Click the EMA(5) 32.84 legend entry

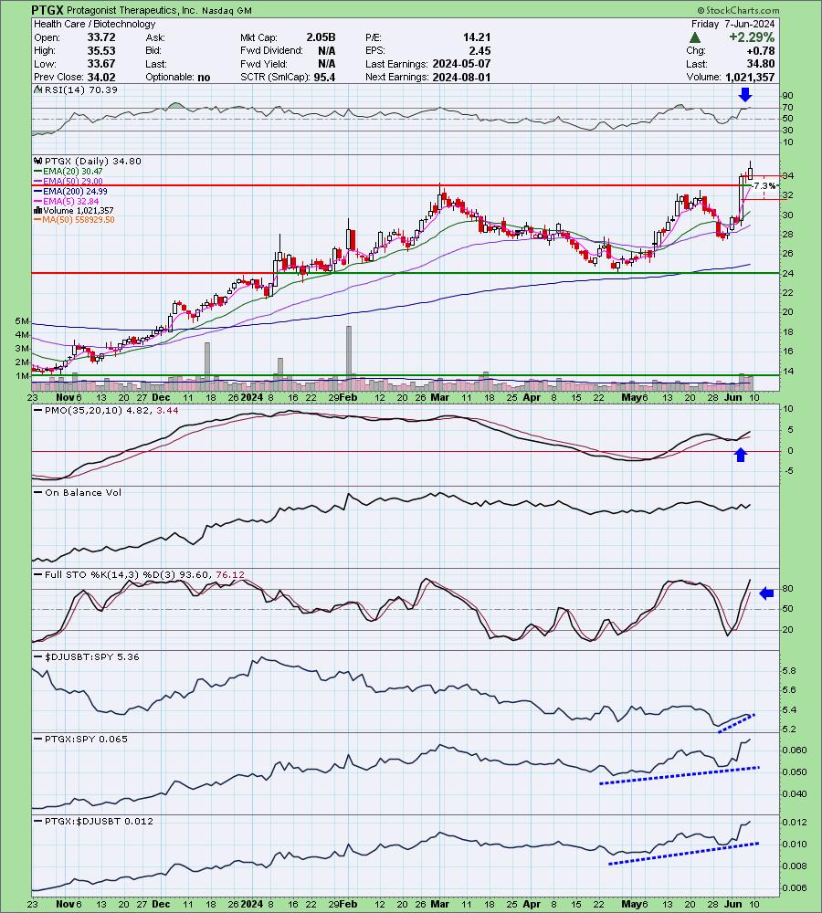(x=70, y=201)
